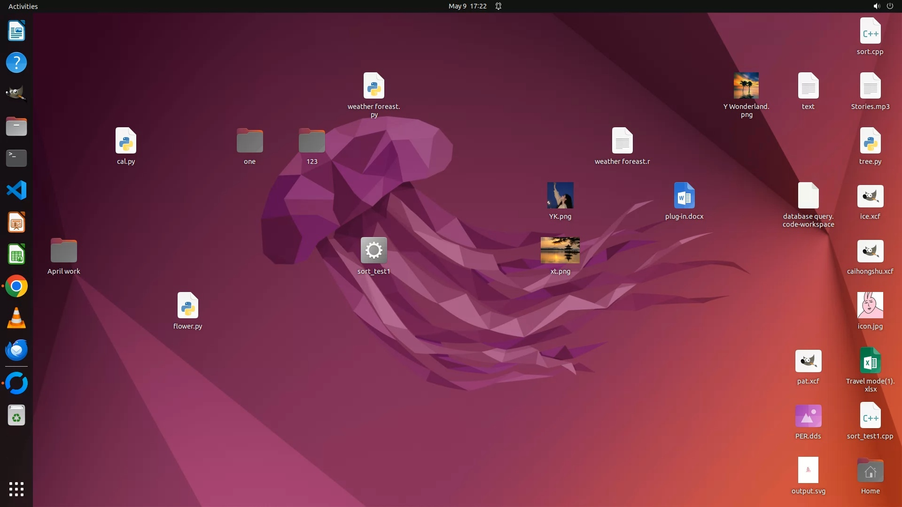Viewport: 902px width, 507px height.
Task: Select the xt.png sunset thumbnail
Action: 560,250
